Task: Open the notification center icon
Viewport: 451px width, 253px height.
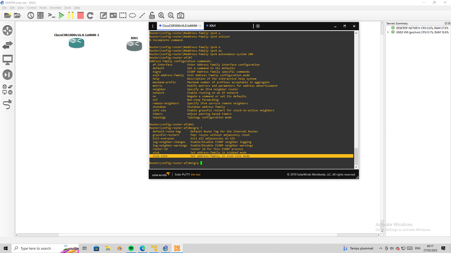Action: tap(443, 248)
